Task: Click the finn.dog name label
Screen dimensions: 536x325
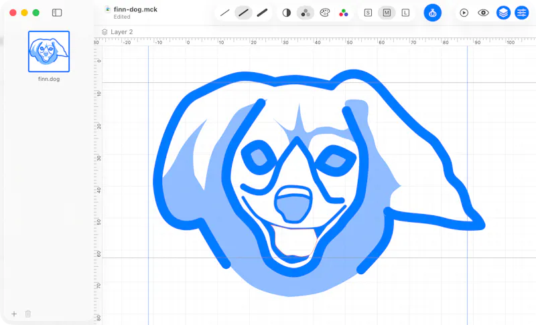Action: [x=49, y=79]
